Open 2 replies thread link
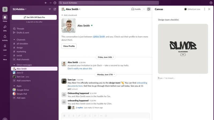214x120 pixels. (79, 107)
